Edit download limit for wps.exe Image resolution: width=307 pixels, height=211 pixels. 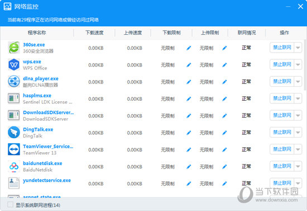pos(189,65)
